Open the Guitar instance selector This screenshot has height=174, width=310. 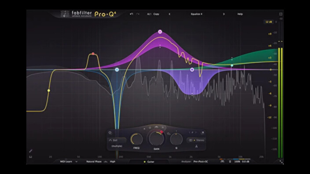(149, 162)
